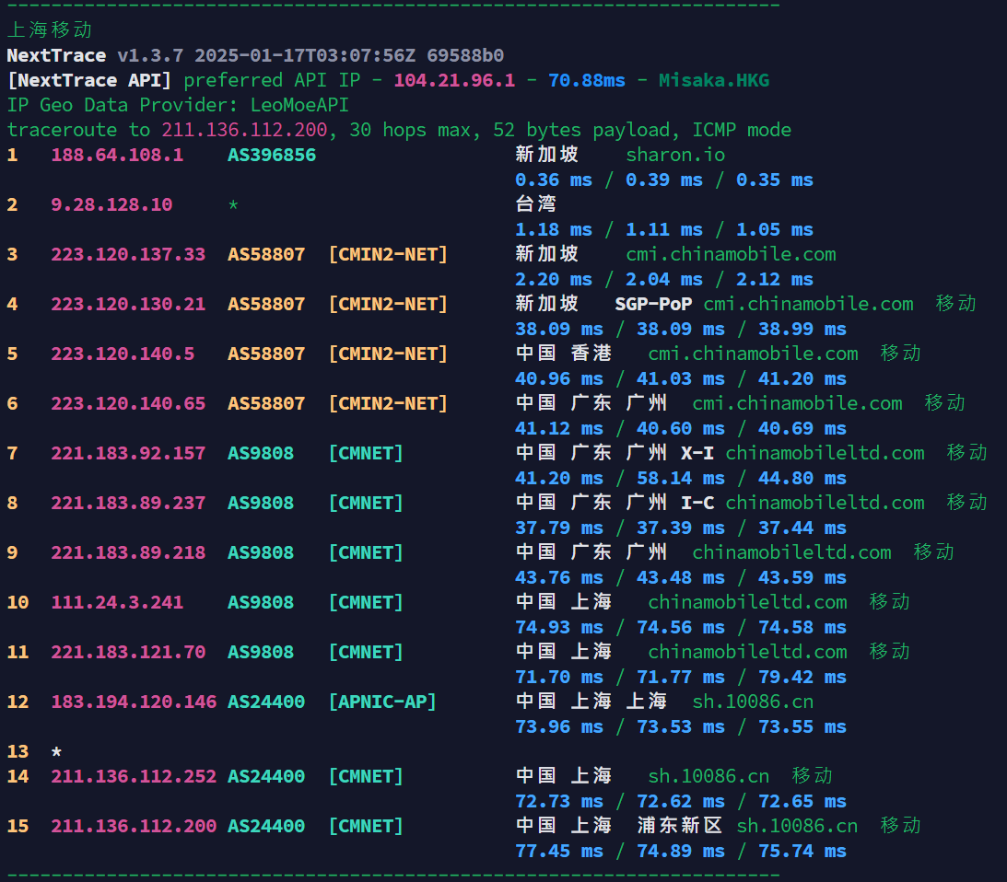The image size is (1007, 882).
Task: Click the latency 38.99 ms value
Action: 802,329
